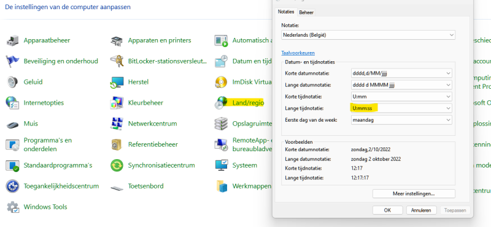The height and width of the screenshot is (227, 491).
Task: Open the Netwerkcentrum text link
Action: pyautogui.click(x=152, y=124)
